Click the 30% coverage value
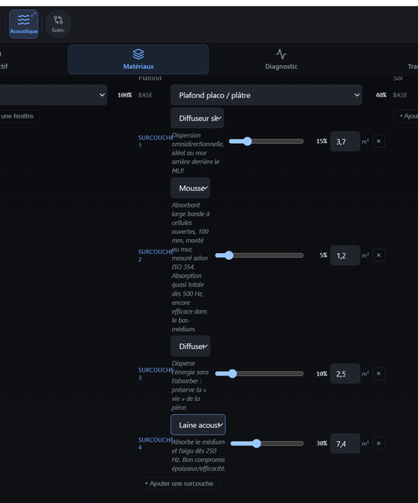The width and height of the screenshot is (418, 503). coord(321,443)
